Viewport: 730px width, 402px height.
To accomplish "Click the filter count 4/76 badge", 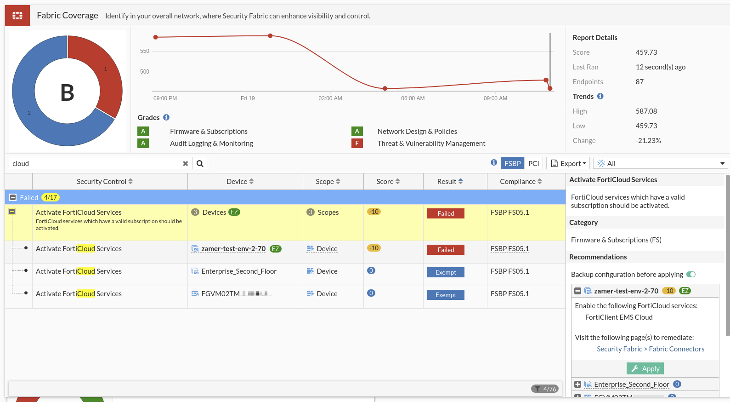I will 545,389.
